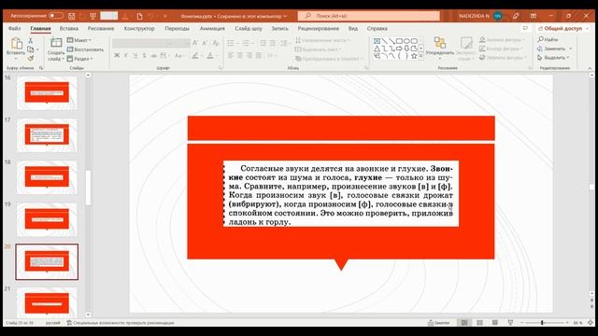Open the Выделить dropdown
The image size is (598, 336).
[x=553, y=58]
